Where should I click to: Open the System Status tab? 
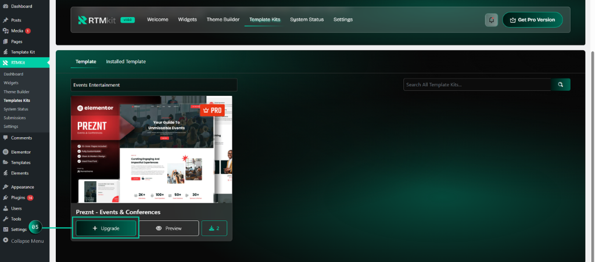point(307,19)
